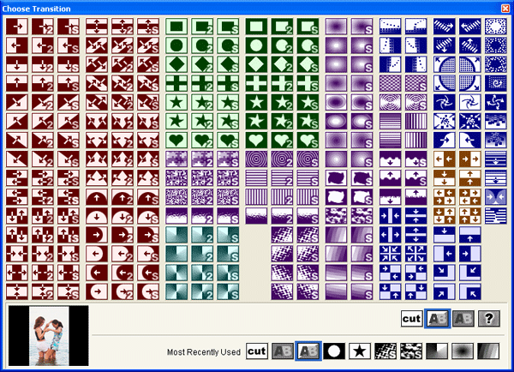This screenshot has width=514, height=372.
Task: Pick the dotted frame with white circle center
Action: [496, 27]
